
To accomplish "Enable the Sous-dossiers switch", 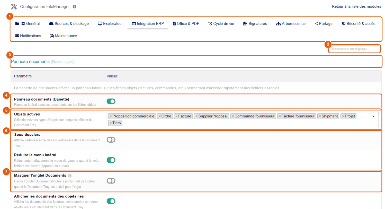I will point(111,140).
